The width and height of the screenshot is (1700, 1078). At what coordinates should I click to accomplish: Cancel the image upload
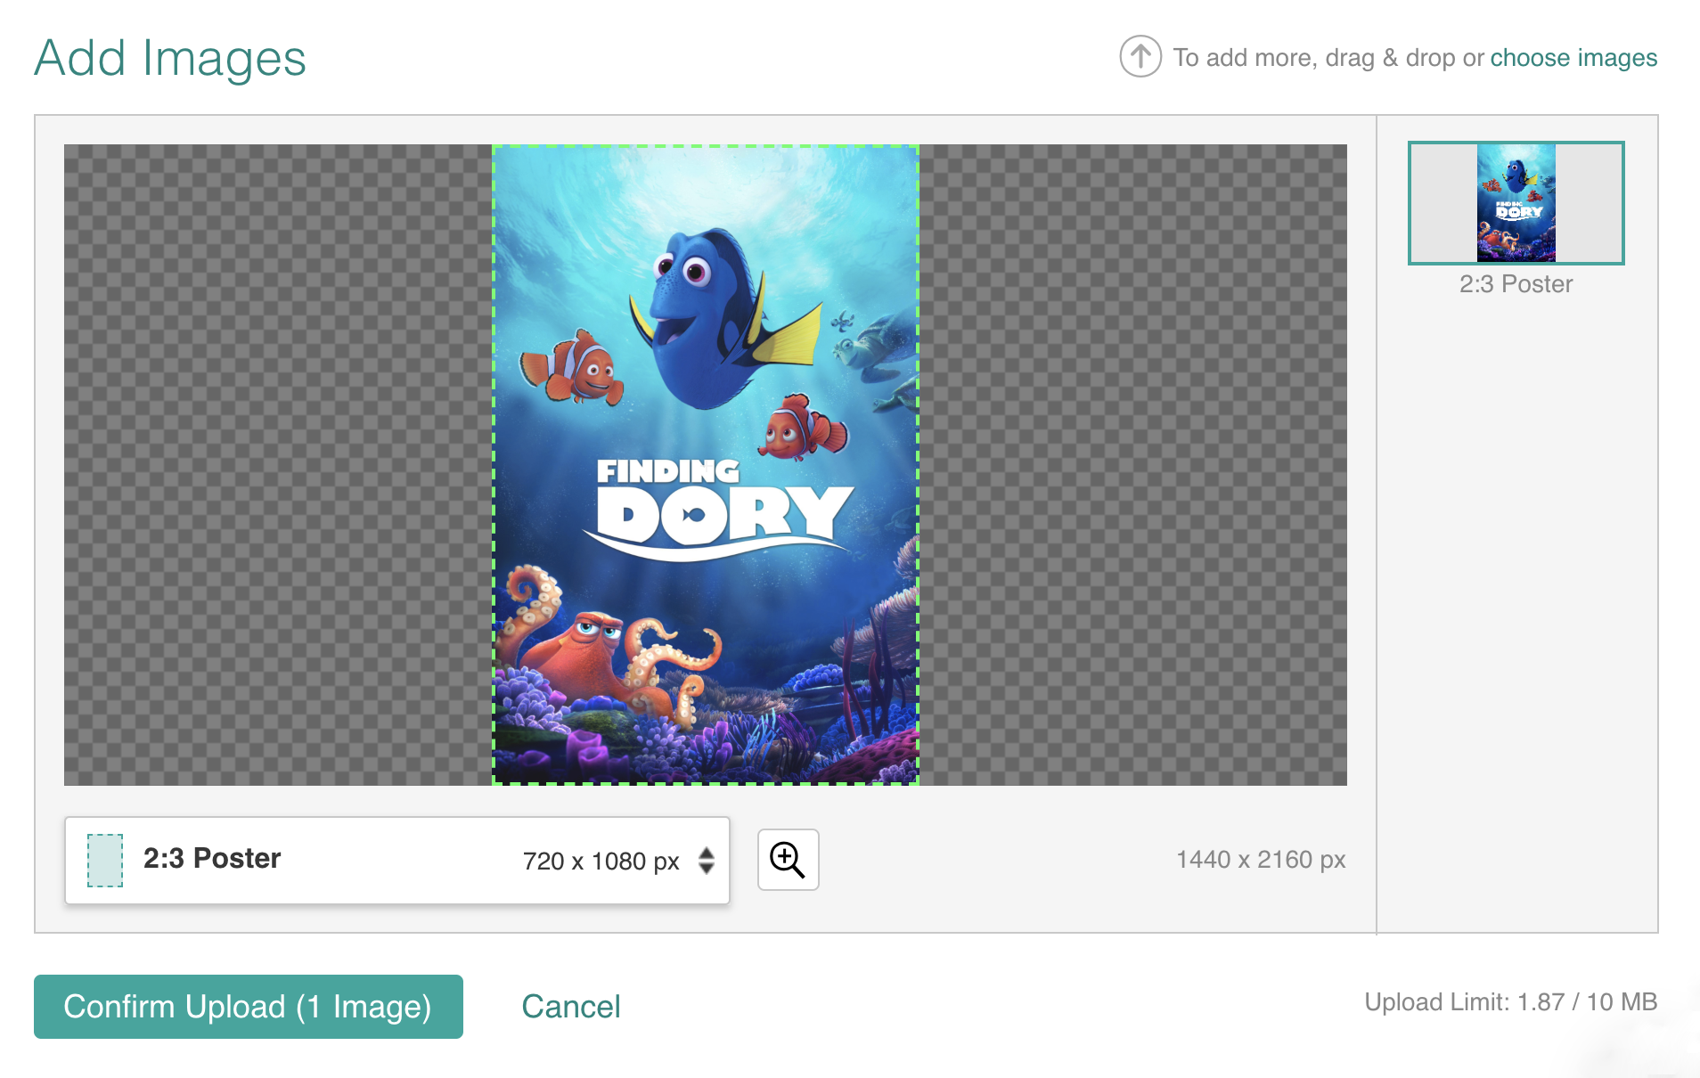pyautogui.click(x=571, y=1007)
